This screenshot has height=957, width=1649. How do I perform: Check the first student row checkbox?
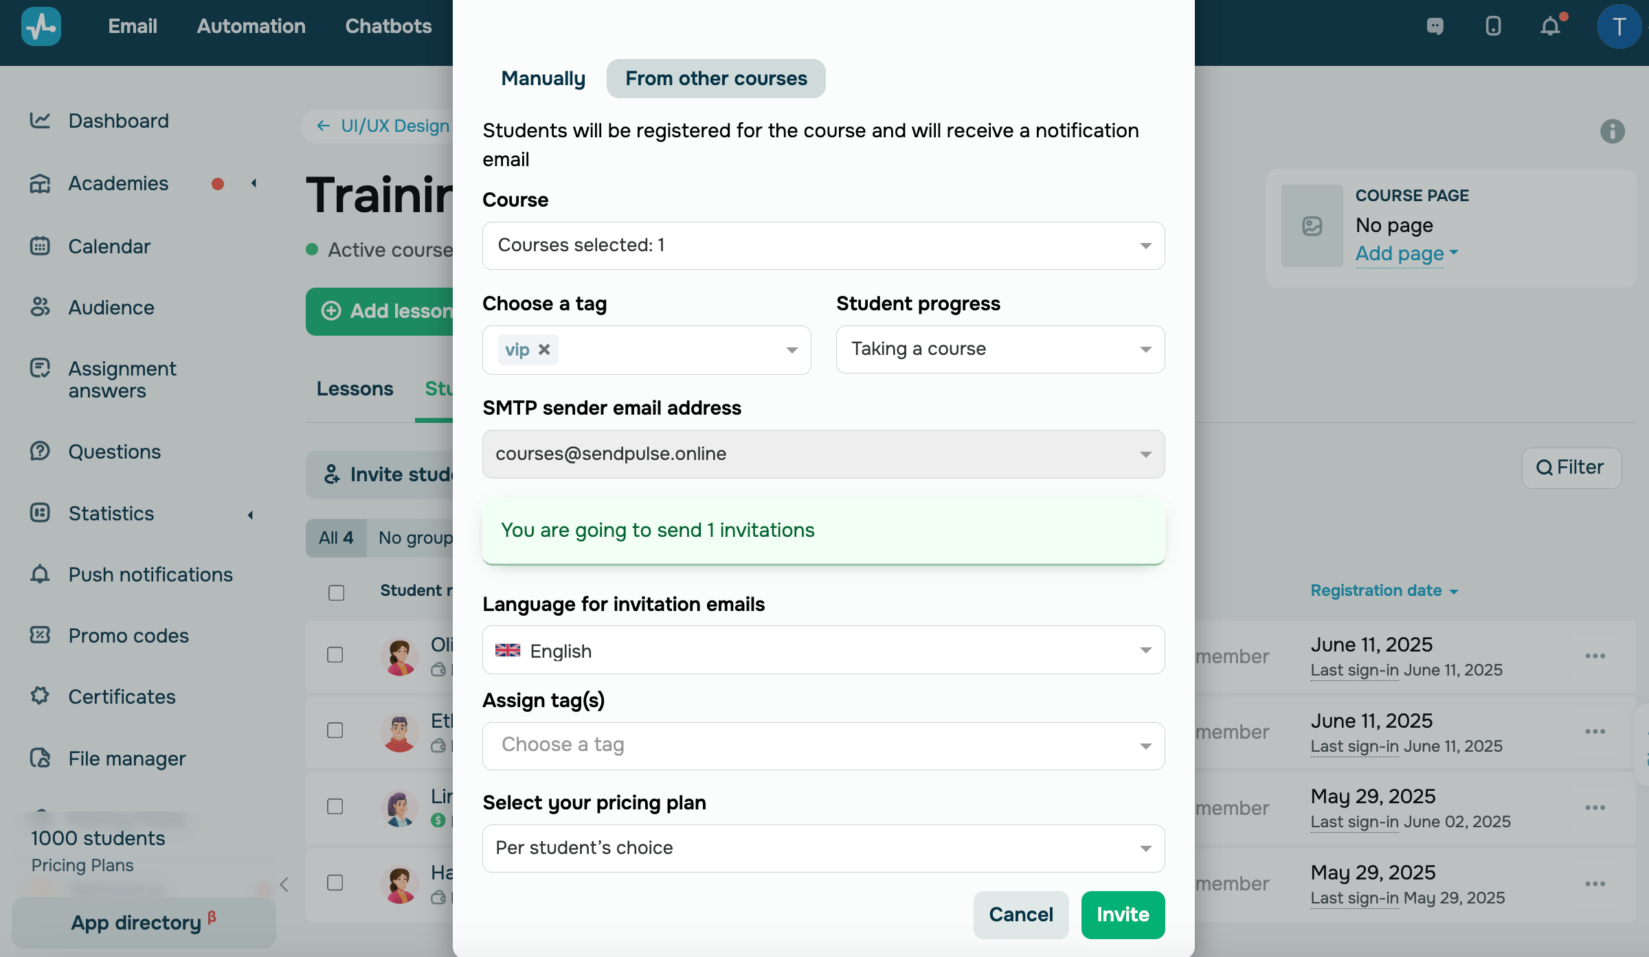point(335,655)
